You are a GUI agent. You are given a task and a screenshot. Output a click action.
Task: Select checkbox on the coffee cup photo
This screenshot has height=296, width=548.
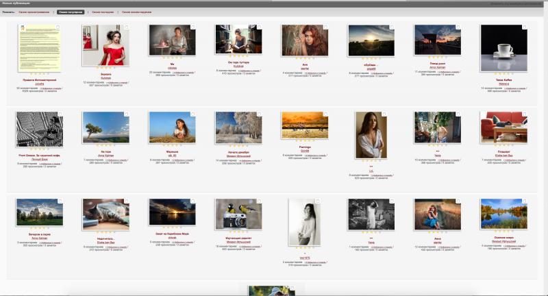(525, 27)
